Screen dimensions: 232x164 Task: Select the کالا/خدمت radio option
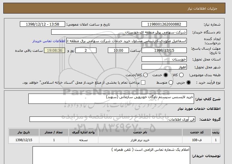(146, 75)
